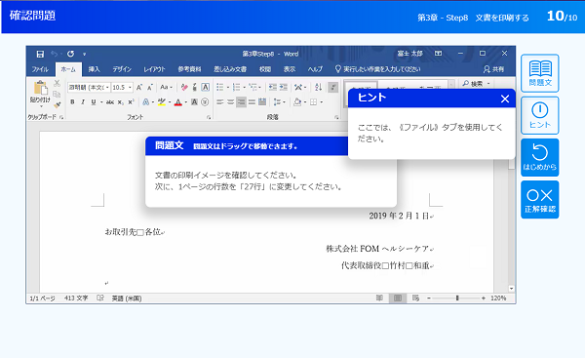Switch to the 参考資料 tab
585x358 pixels.
[189, 69]
